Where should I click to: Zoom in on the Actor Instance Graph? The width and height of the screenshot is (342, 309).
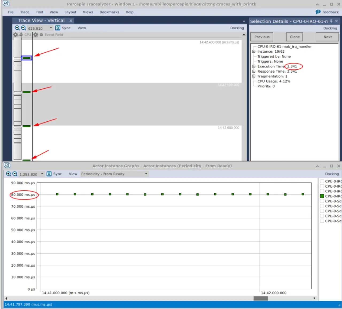click(x=9, y=174)
